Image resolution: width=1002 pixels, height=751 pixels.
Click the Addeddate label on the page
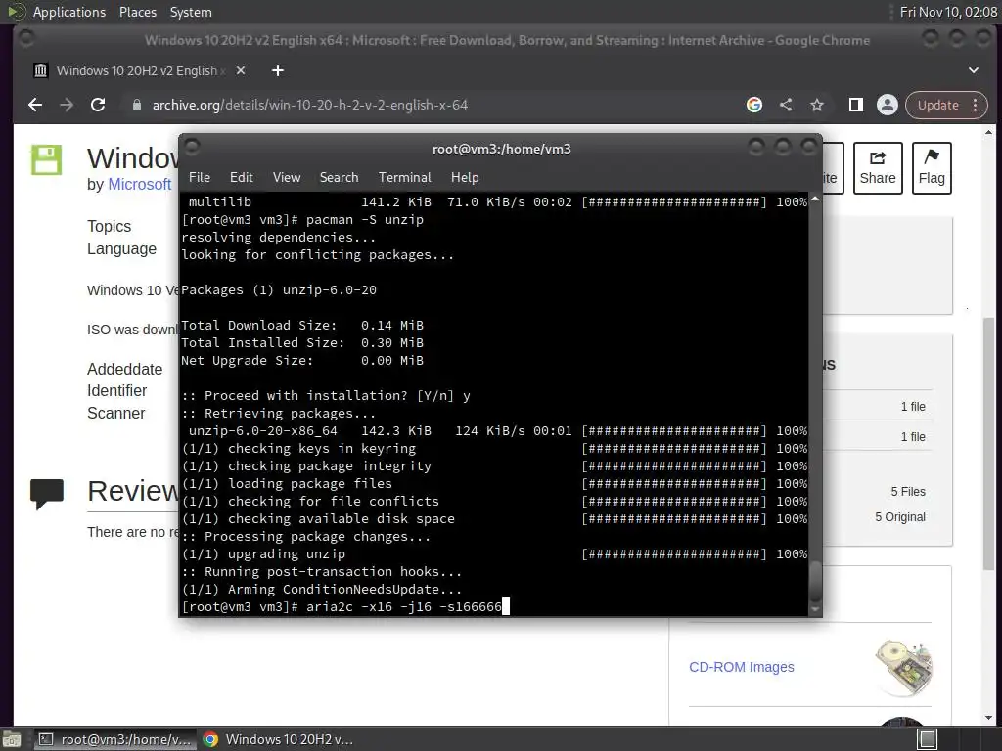[x=124, y=369]
